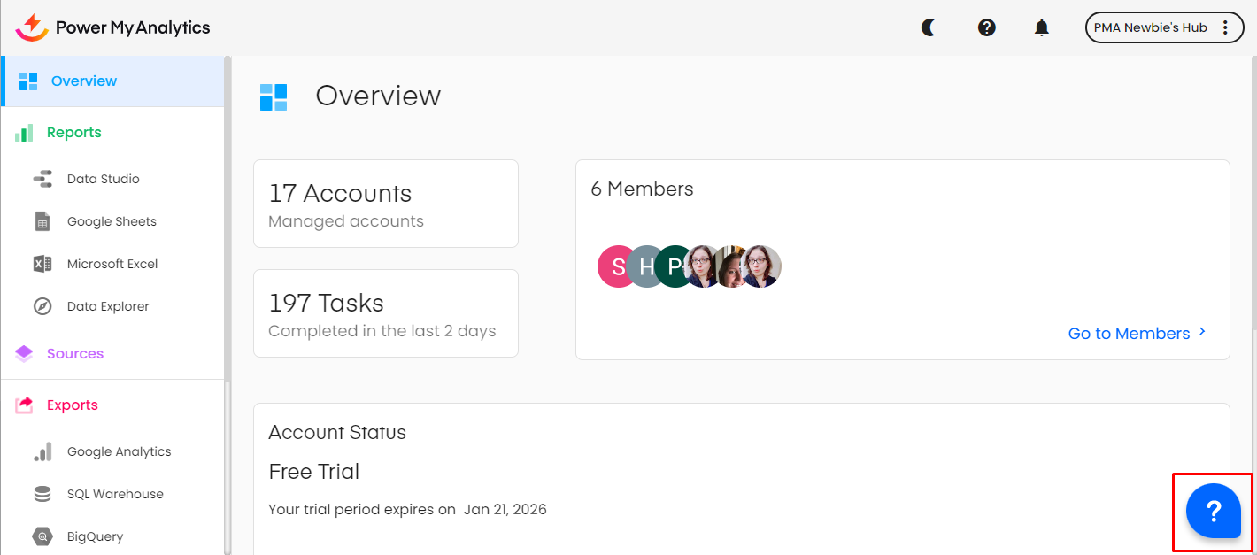Open the Reports section
The image size is (1257, 555).
click(73, 133)
